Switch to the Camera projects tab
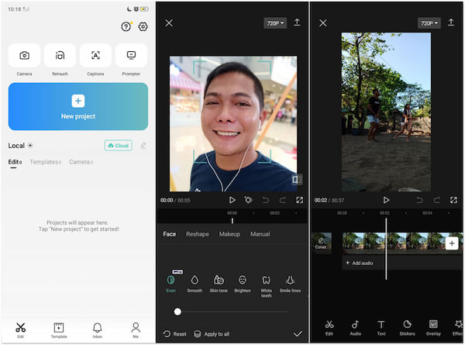465x345 pixels. [x=81, y=162]
